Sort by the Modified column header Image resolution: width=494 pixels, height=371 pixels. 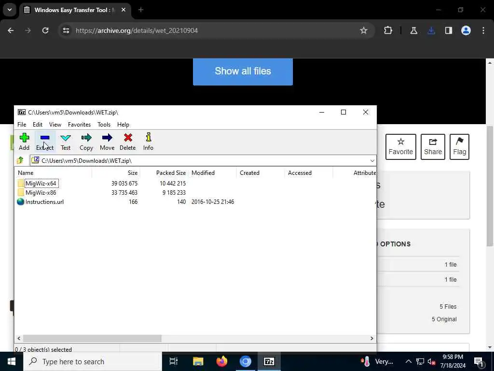[x=212, y=173]
